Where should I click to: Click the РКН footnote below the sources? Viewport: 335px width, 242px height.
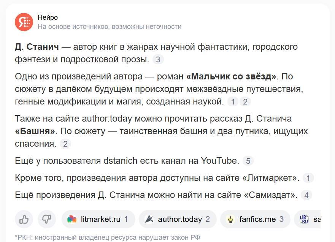[x=107, y=237]
